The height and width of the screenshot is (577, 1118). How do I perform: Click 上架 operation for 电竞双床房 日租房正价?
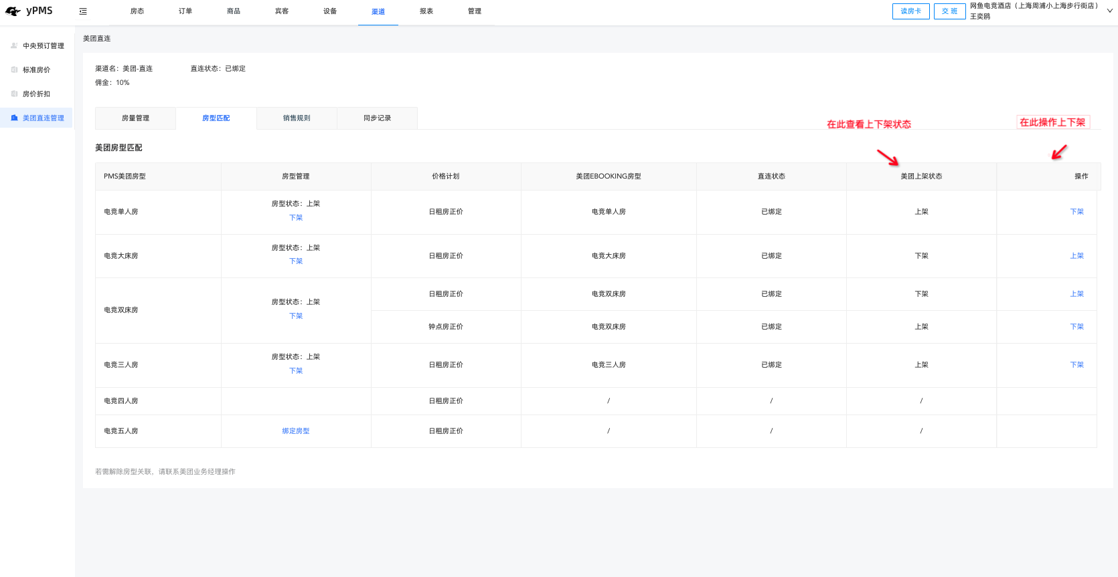click(x=1076, y=294)
